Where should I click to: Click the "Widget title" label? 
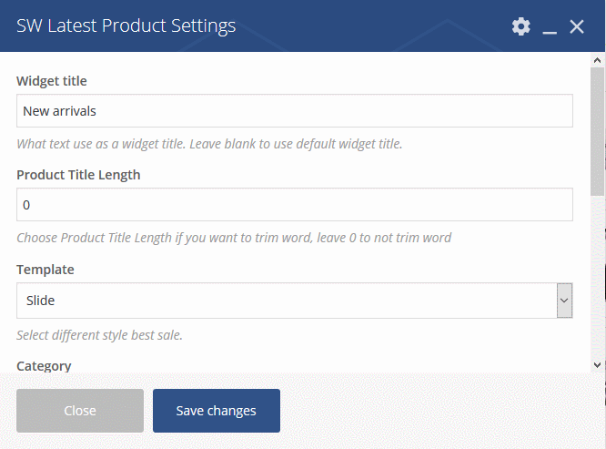click(x=52, y=81)
